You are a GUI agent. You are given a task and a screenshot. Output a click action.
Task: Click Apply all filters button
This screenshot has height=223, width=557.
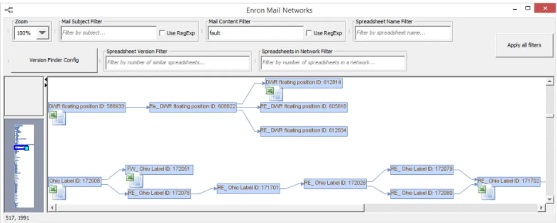524,45
